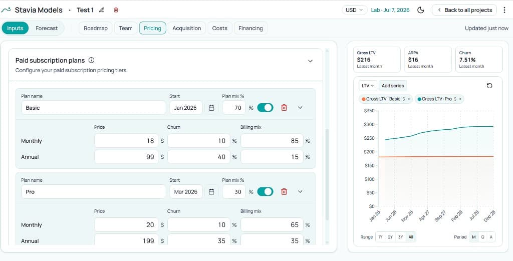Image resolution: width=513 pixels, height=261 pixels.
Task: Open the Acquisition tab
Action: (x=187, y=28)
